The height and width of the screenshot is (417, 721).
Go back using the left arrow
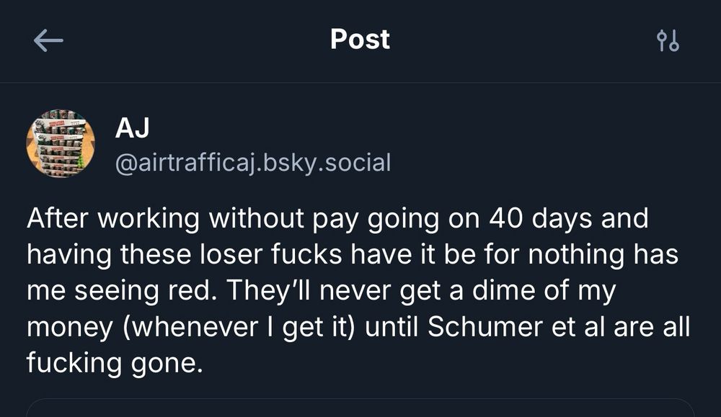pos(48,41)
